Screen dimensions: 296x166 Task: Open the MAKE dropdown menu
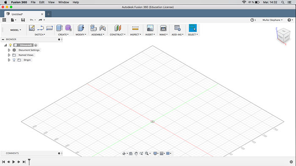[x=163, y=35]
